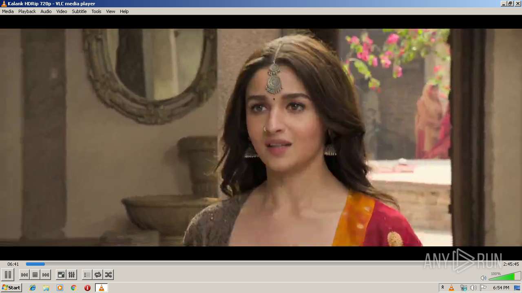Toggle remaining time on 2:45:45 label
The height and width of the screenshot is (293, 522).
click(511, 264)
